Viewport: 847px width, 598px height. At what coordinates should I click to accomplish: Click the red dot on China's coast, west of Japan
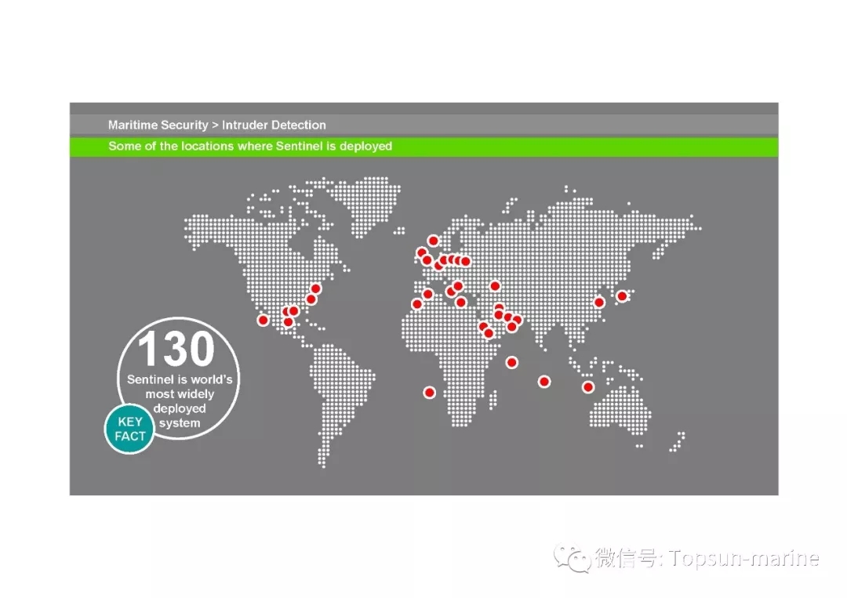599,303
